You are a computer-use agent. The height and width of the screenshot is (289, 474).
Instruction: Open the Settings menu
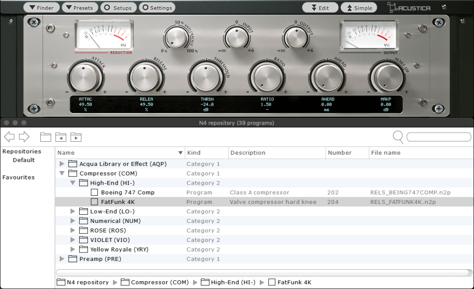click(158, 7)
